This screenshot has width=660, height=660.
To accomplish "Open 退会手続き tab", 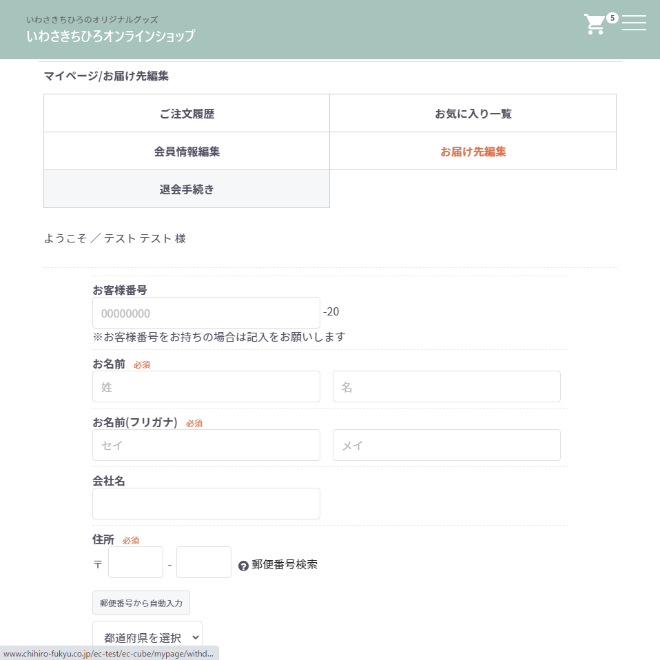I will (187, 189).
